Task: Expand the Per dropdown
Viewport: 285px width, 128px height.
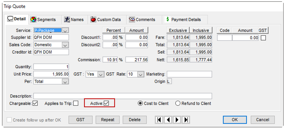Action: (x=65, y=82)
